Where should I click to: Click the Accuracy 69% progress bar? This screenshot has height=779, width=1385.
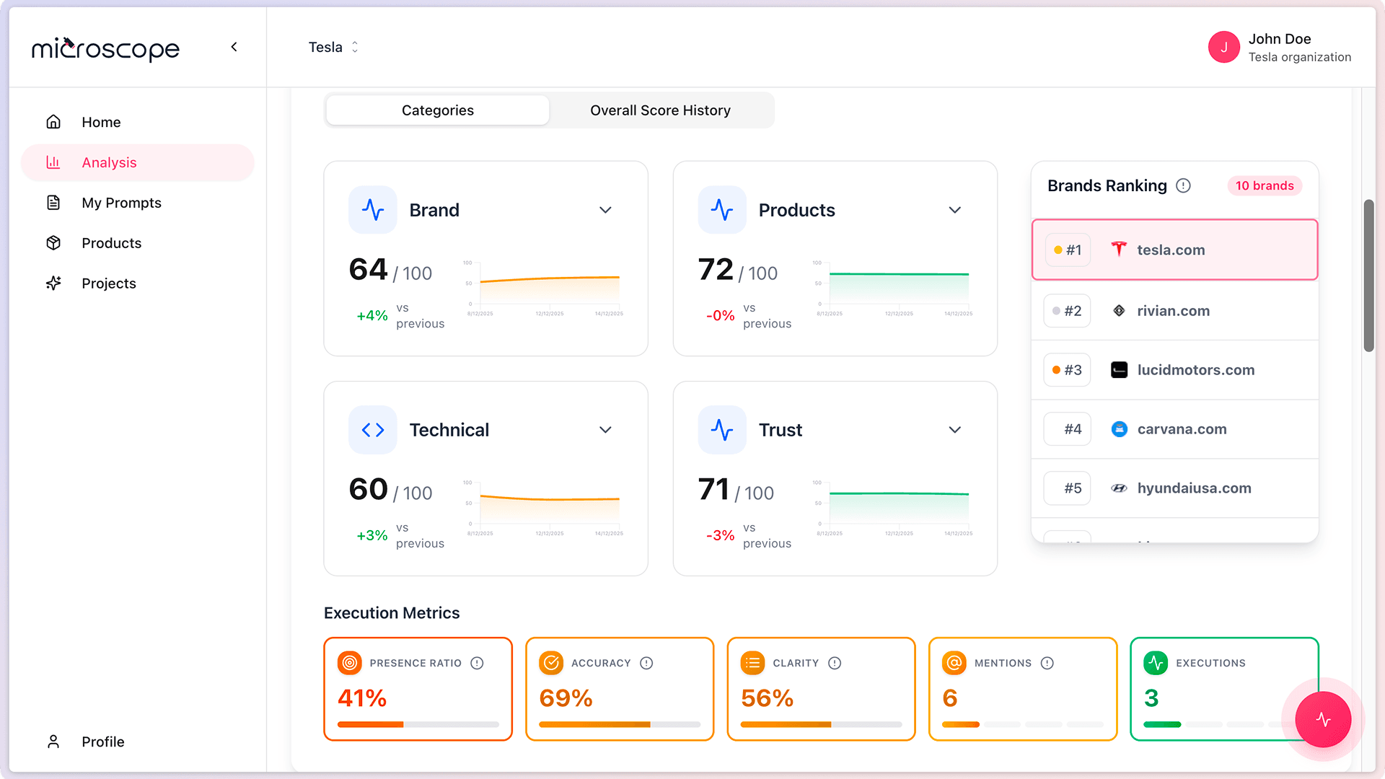tap(619, 723)
